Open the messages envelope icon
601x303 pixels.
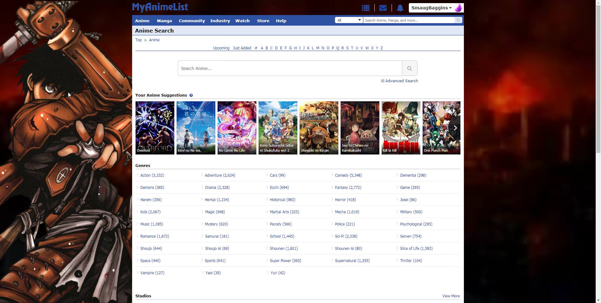(x=383, y=8)
